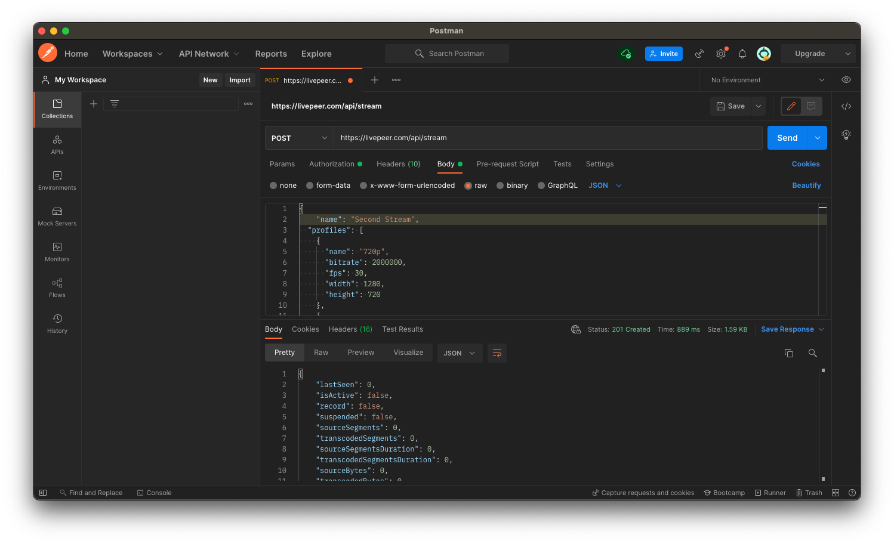This screenshot has height=544, width=894.
Task: Open the two-pane layout icon
Action: 836,493
